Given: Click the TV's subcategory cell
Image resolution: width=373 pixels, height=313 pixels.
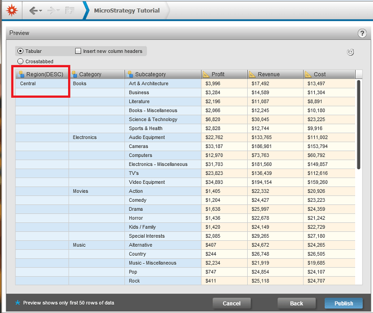Looking at the screenshot, I should [163, 173].
